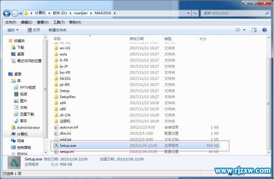Open the 音乐 library
Image resolution: width=274 pixels, height=179 pixels.
(x=21, y=121)
